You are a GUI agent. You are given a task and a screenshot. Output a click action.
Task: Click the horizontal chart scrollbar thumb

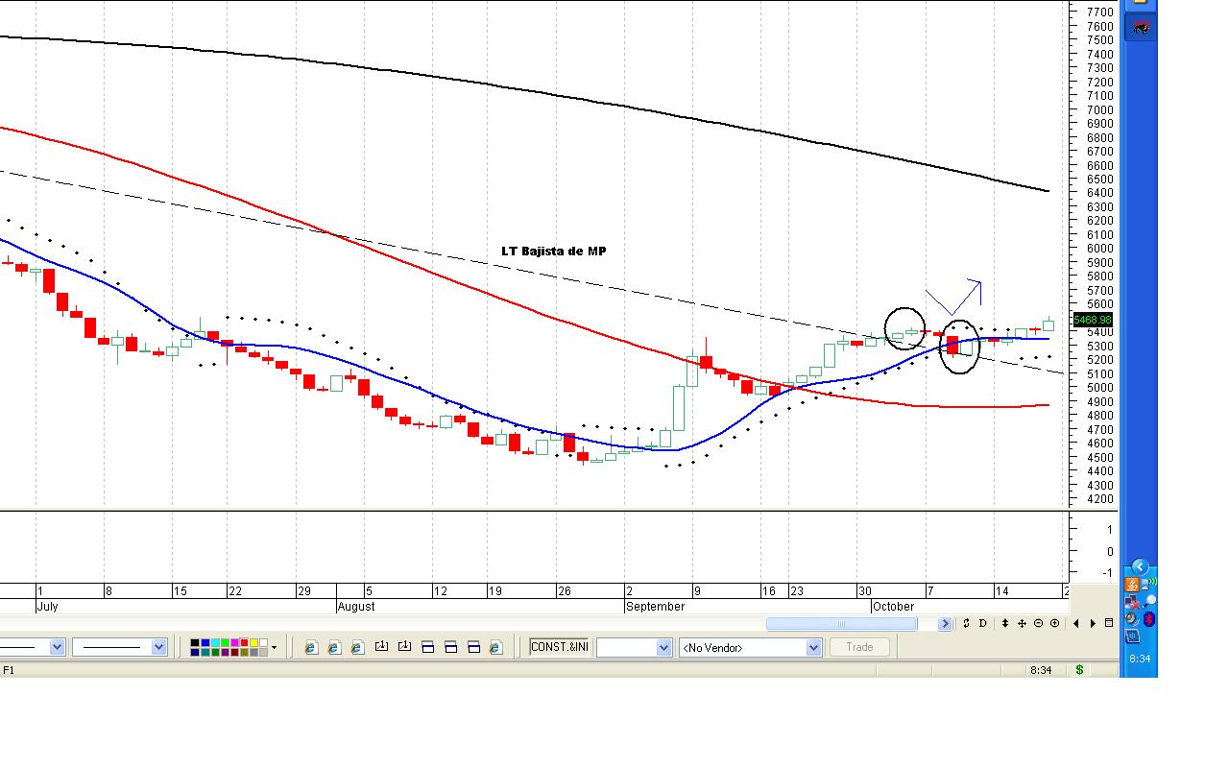[x=841, y=624]
